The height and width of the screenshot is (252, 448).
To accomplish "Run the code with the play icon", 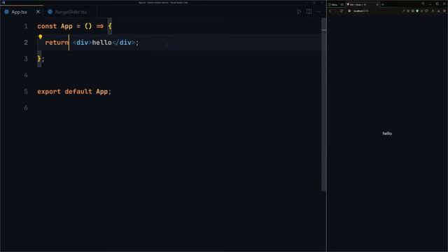I will (x=299, y=12).
